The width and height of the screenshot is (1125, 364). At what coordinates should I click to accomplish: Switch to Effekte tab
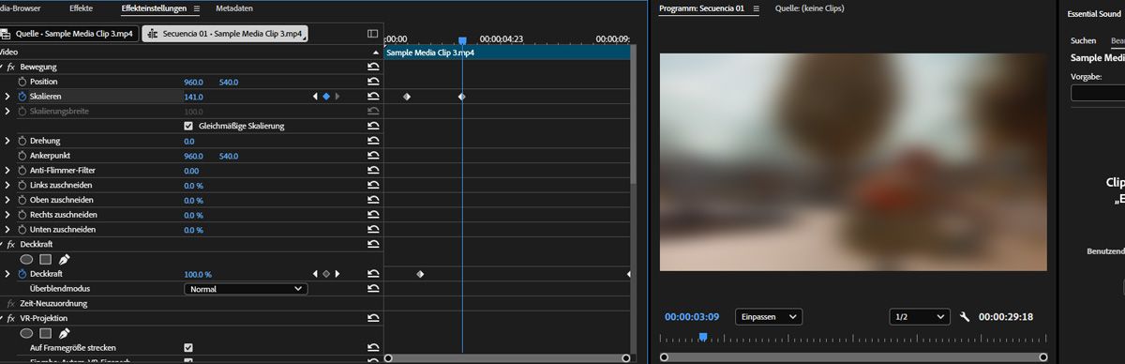pyautogui.click(x=81, y=8)
